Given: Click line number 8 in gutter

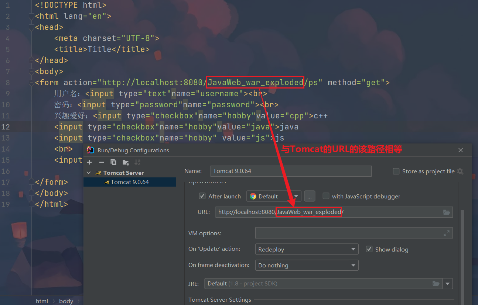Looking at the screenshot, I should 8,83.
